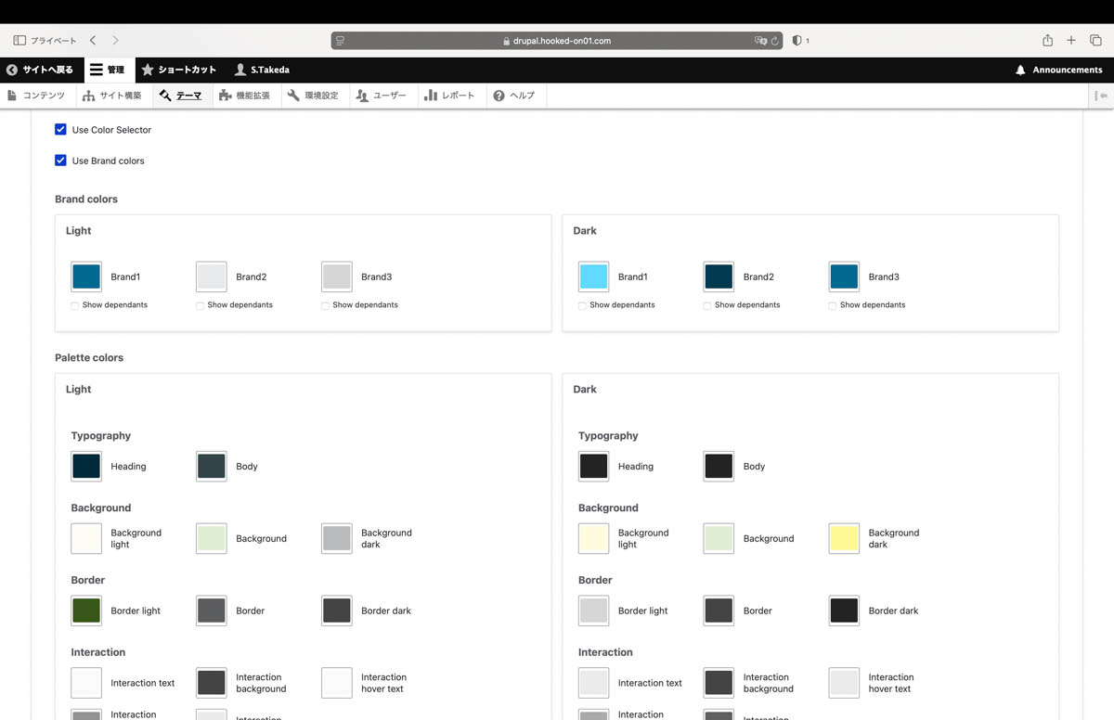Open the ショートカット menu
The height and width of the screenshot is (720, 1114).
179,70
